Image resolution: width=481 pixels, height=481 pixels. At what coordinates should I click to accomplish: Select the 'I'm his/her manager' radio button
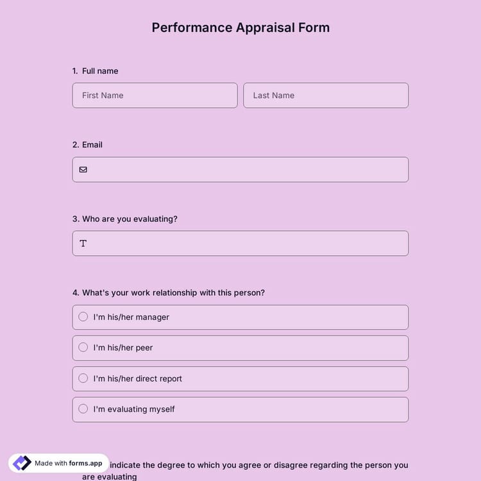tap(83, 317)
